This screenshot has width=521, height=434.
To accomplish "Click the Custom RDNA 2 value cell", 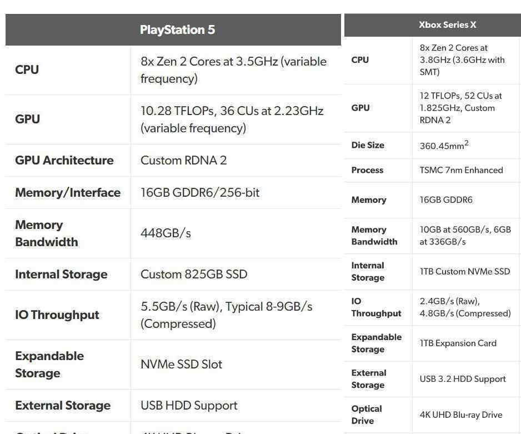I will [x=183, y=160].
